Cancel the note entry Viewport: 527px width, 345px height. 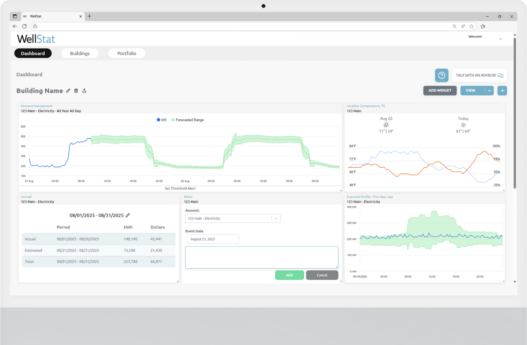click(322, 275)
